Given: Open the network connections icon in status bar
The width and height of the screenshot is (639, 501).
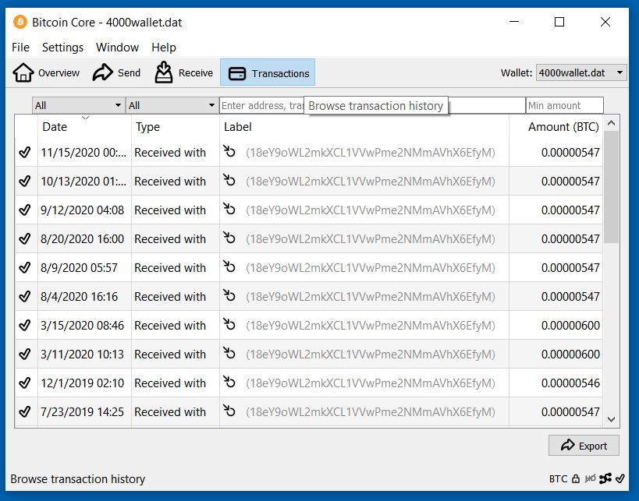Looking at the screenshot, I should coord(605,478).
